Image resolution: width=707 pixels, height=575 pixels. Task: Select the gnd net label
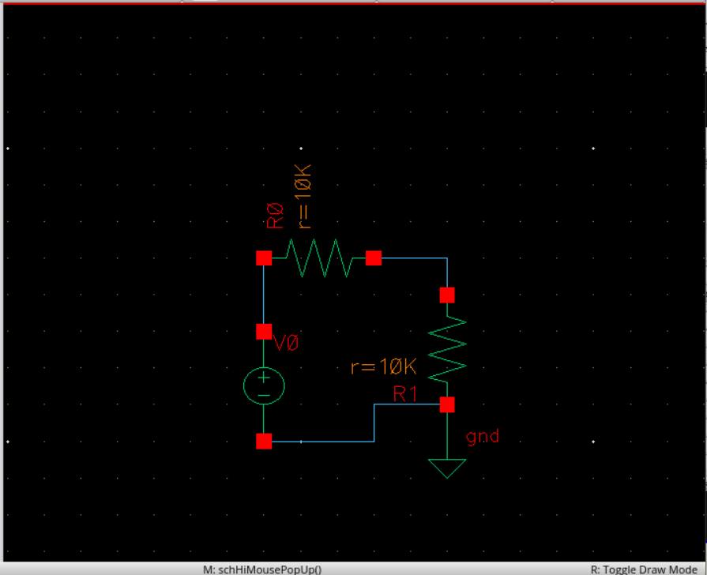pyautogui.click(x=483, y=437)
